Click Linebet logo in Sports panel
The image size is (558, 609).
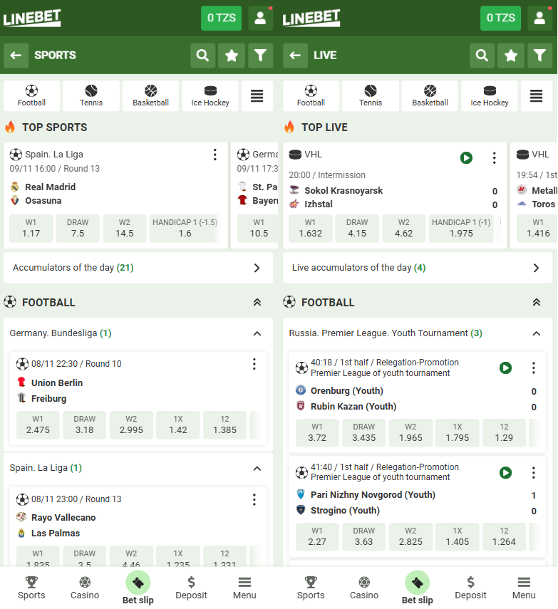click(32, 18)
